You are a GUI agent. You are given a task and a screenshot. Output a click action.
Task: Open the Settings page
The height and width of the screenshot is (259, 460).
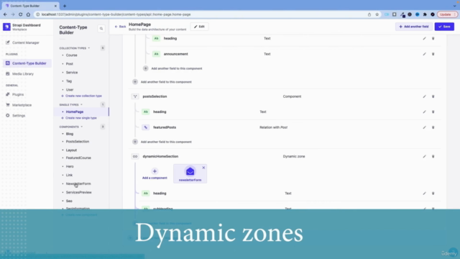[19, 115]
